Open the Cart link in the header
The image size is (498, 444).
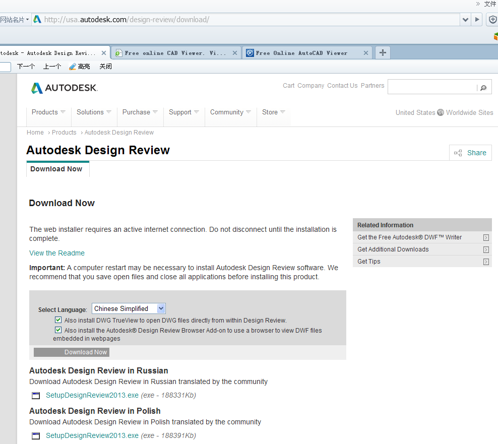[289, 86]
